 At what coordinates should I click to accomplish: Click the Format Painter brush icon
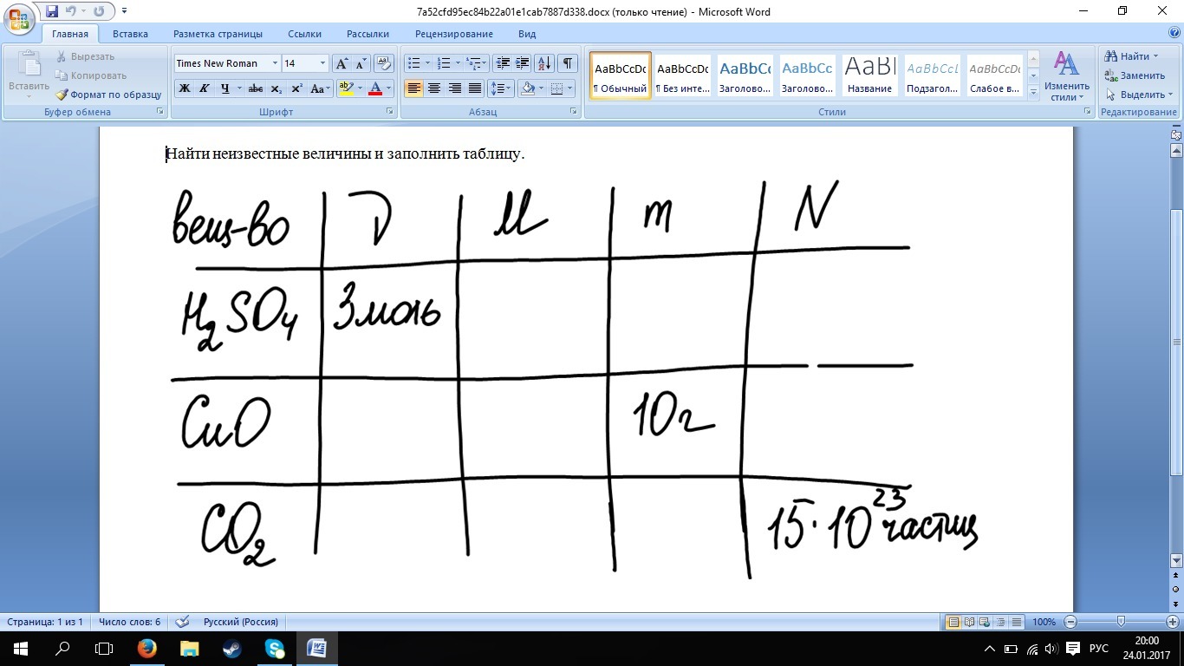pos(62,95)
